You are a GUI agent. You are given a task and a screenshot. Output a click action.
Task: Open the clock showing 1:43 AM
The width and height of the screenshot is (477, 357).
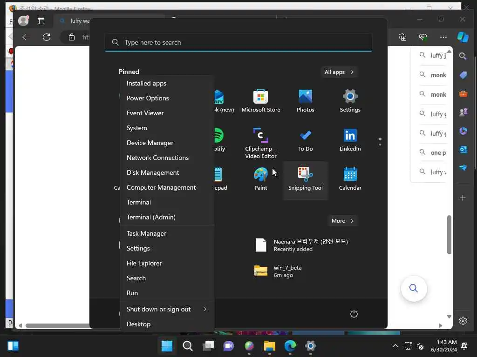tap(444, 346)
